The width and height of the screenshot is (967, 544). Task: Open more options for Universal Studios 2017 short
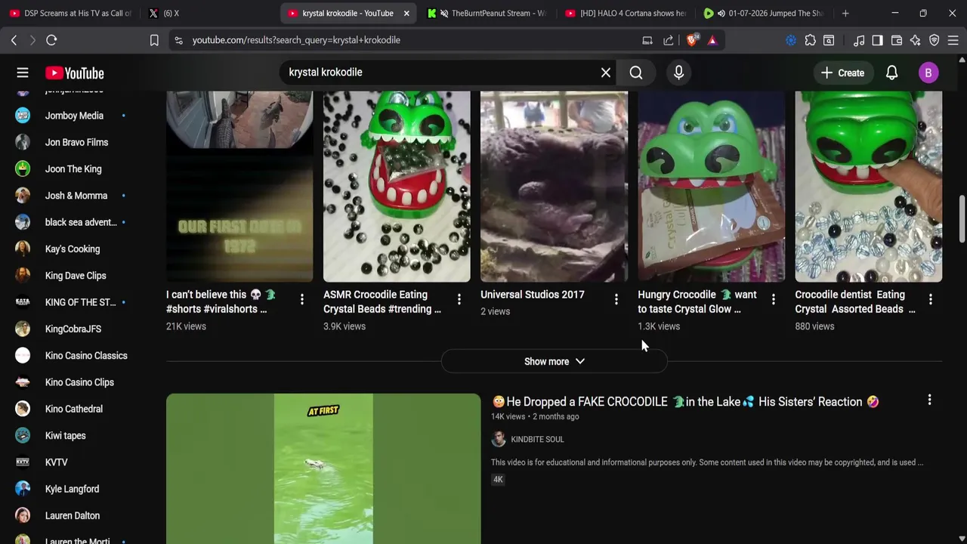click(x=616, y=300)
